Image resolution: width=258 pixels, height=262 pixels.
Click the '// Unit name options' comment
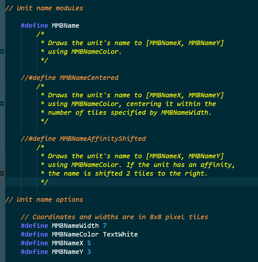(44, 199)
